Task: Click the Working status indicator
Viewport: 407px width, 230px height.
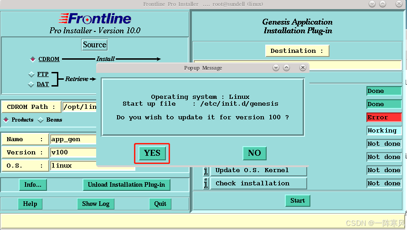Action: click(x=384, y=130)
